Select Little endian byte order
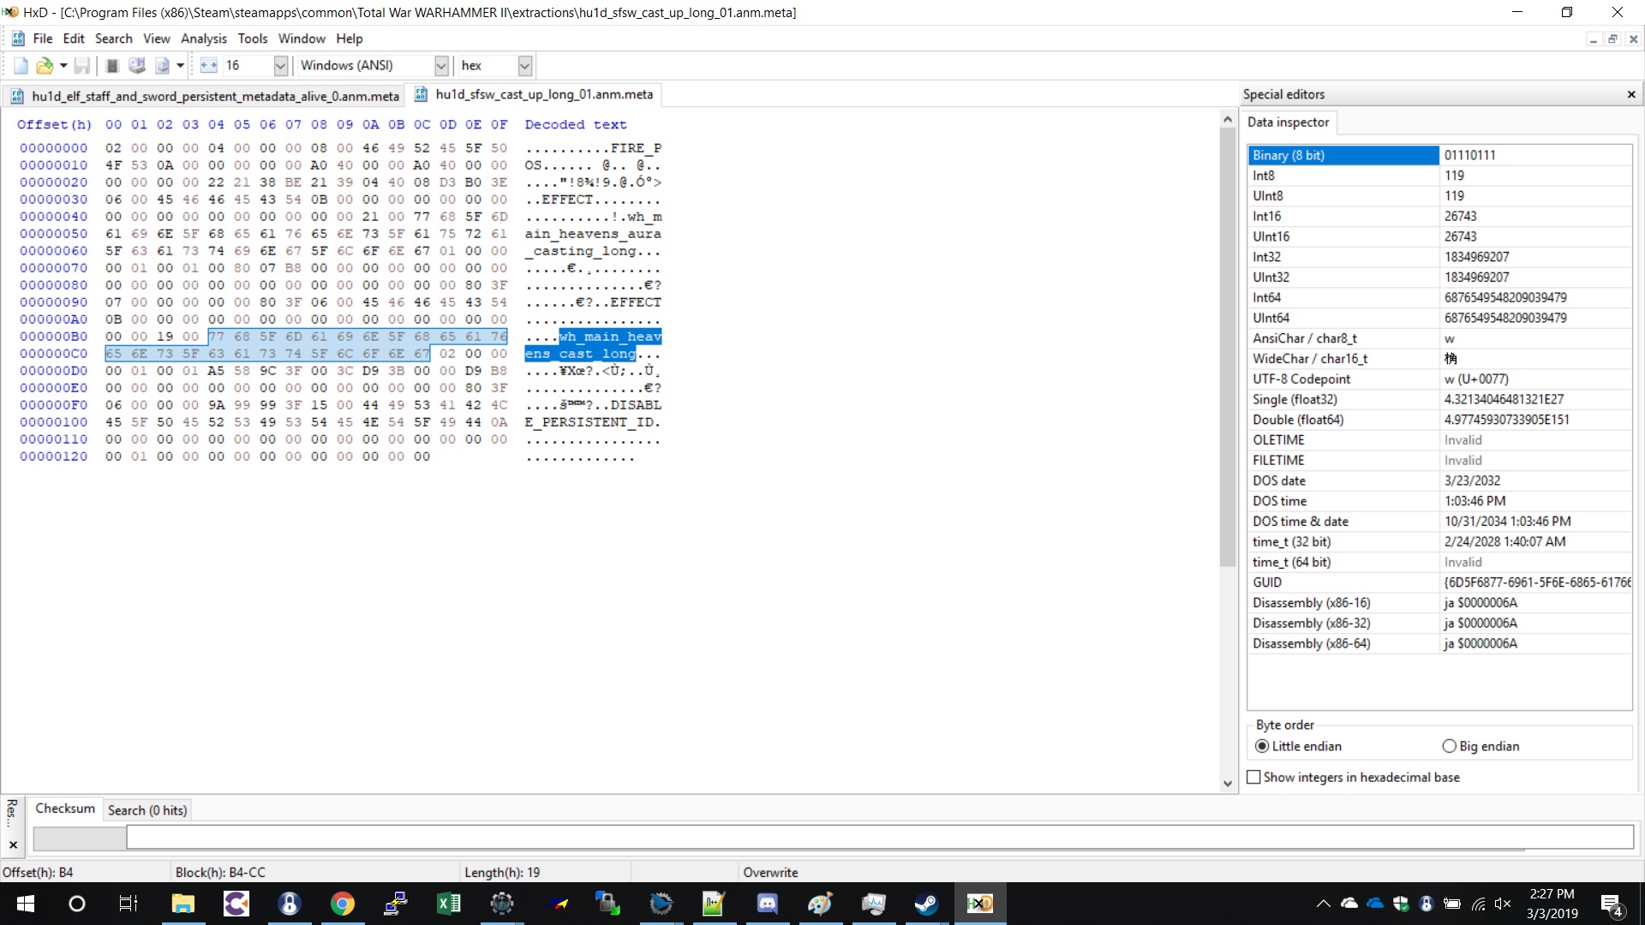This screenshot has width=1645, height=925. [x=1262, y=746]
